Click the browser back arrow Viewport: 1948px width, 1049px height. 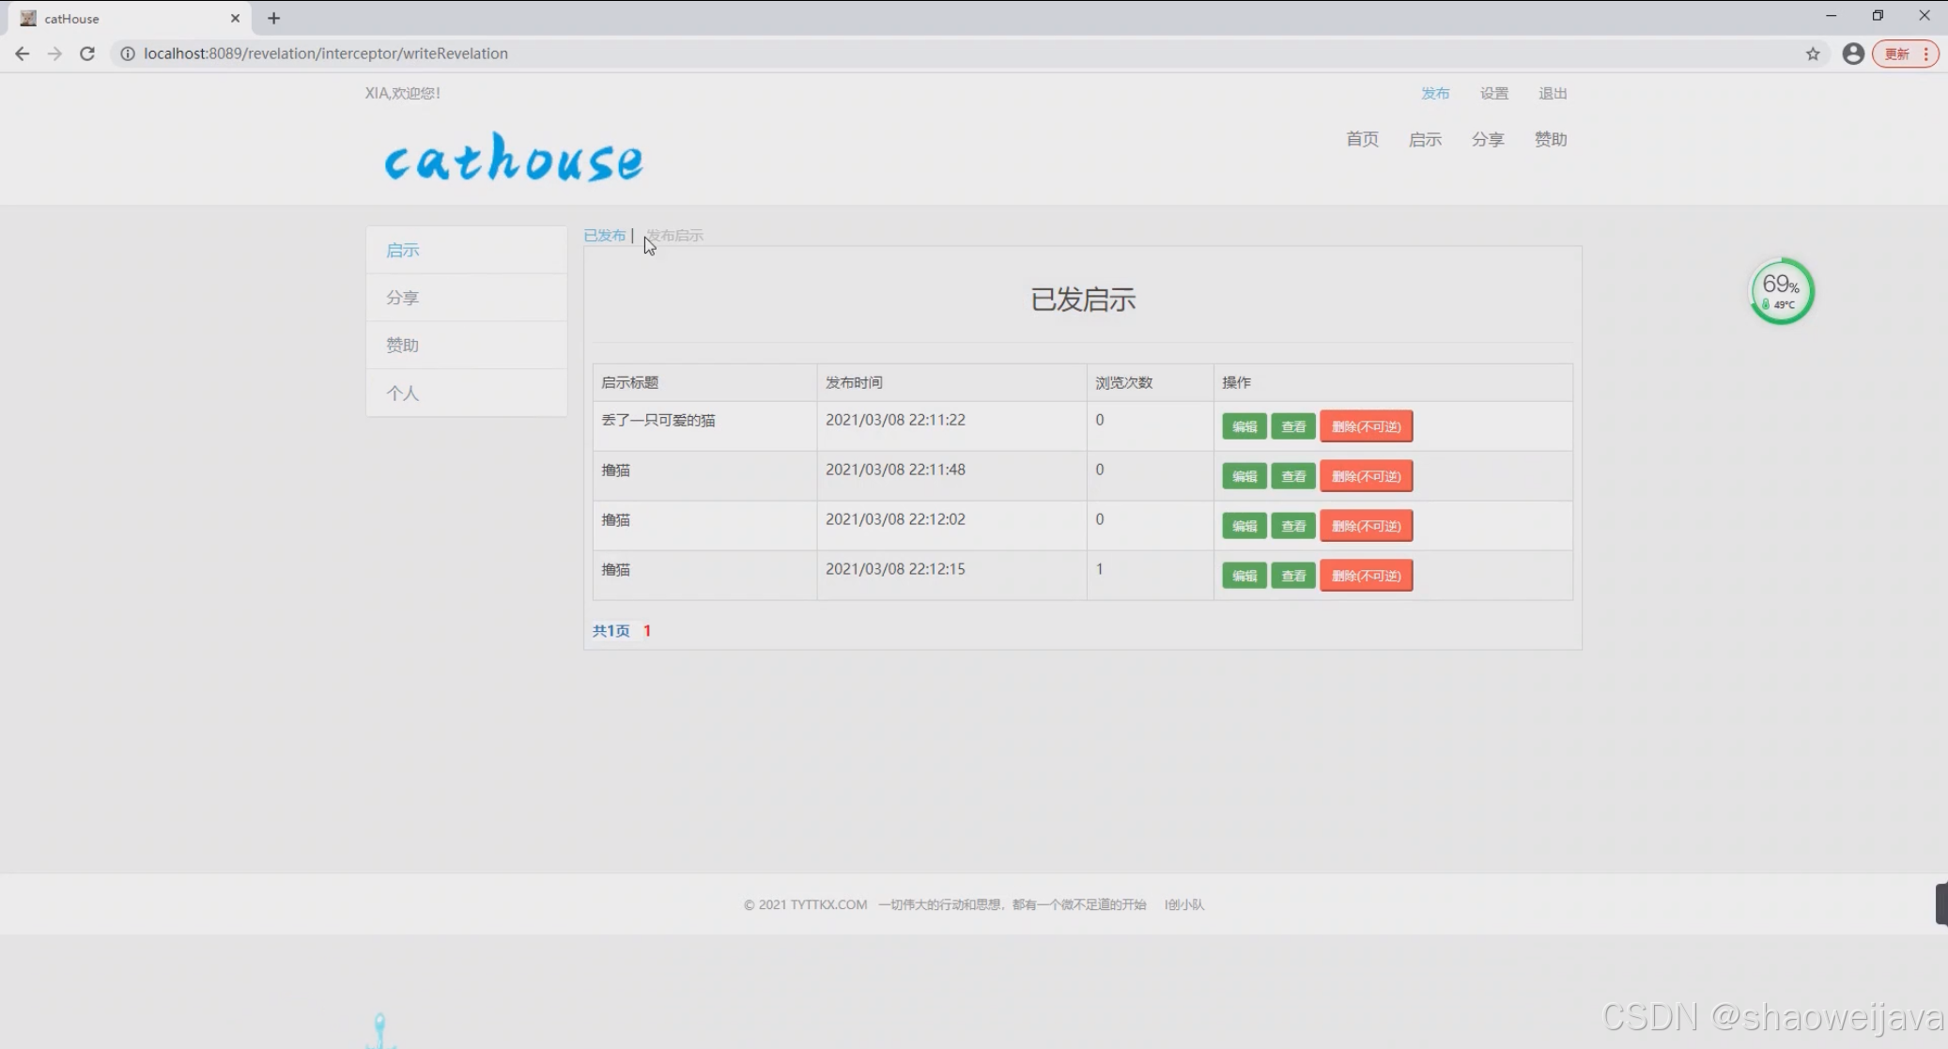(22, 54)
